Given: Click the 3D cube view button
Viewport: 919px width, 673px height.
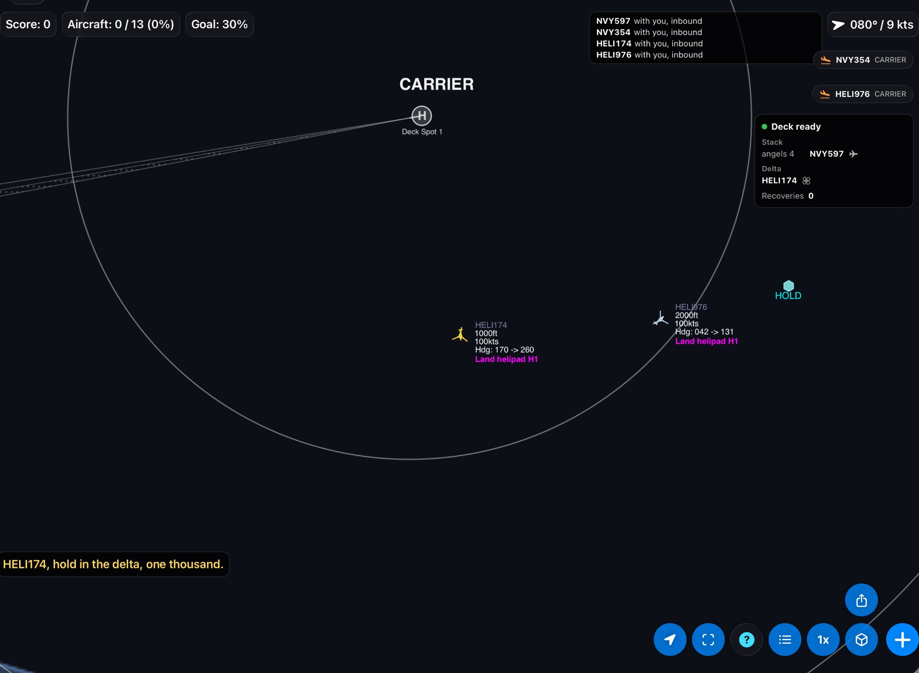Looking at the screenshot, I should pos(861,639).
